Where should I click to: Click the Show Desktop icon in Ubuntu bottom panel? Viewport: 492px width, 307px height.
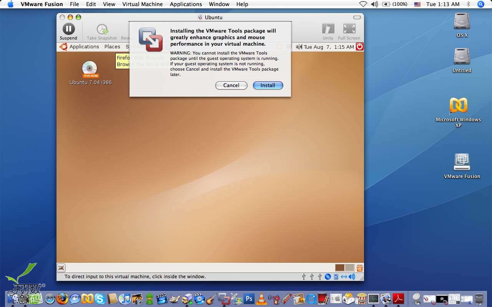61,268
